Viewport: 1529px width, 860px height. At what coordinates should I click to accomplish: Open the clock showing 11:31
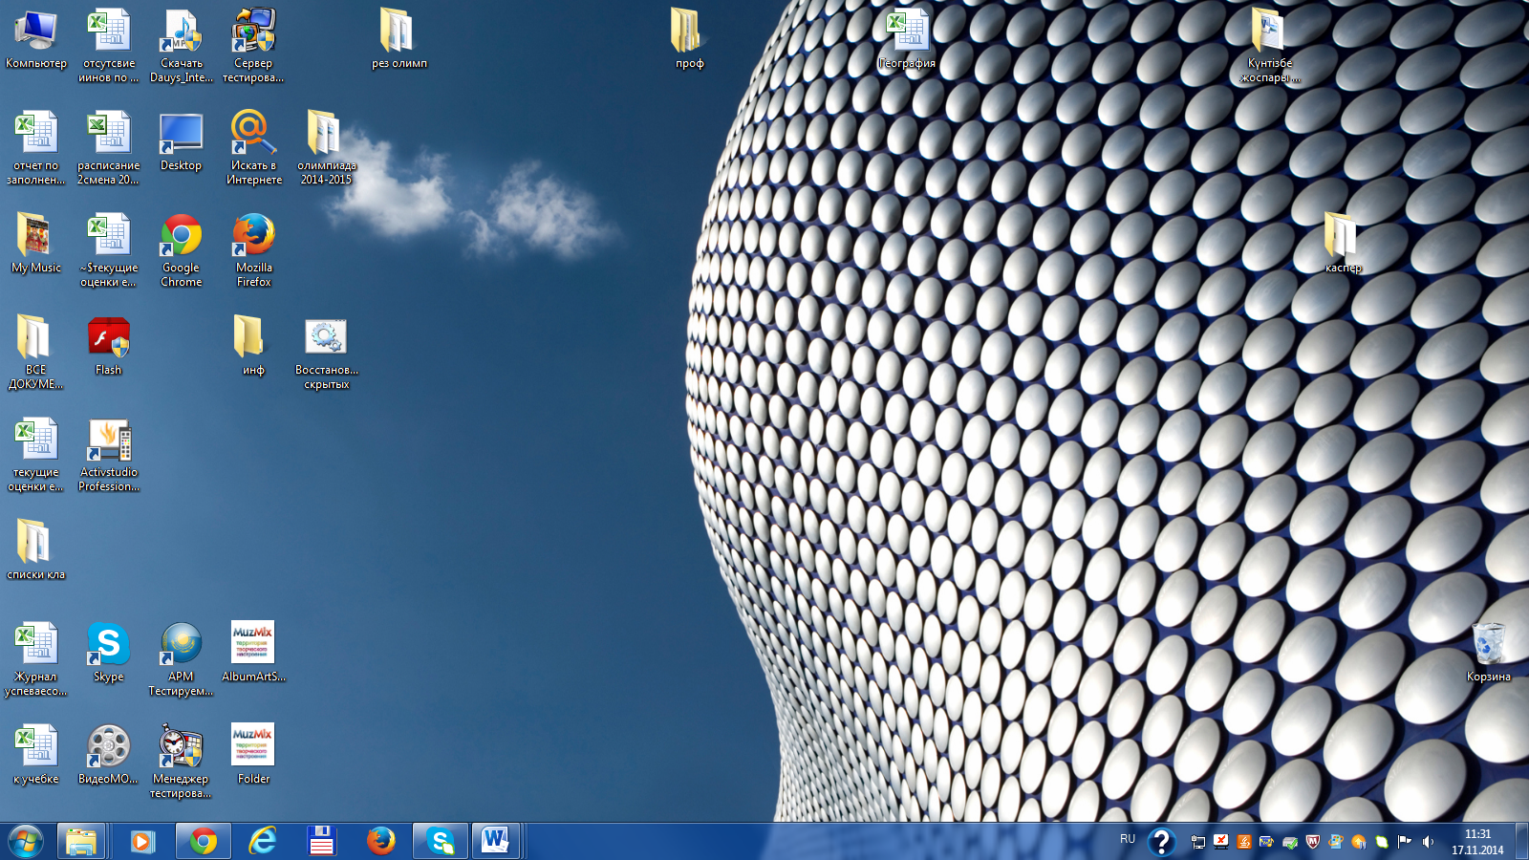pos(1477,842)
